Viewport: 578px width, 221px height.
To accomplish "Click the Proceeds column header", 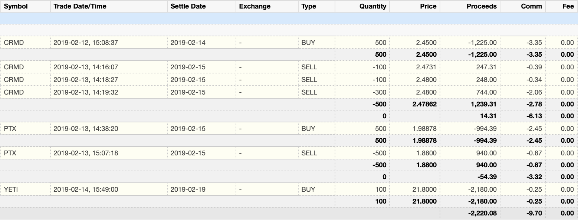I will (482, 6).
